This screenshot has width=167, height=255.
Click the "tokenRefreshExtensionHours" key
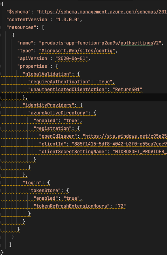(x=72, y=206)
